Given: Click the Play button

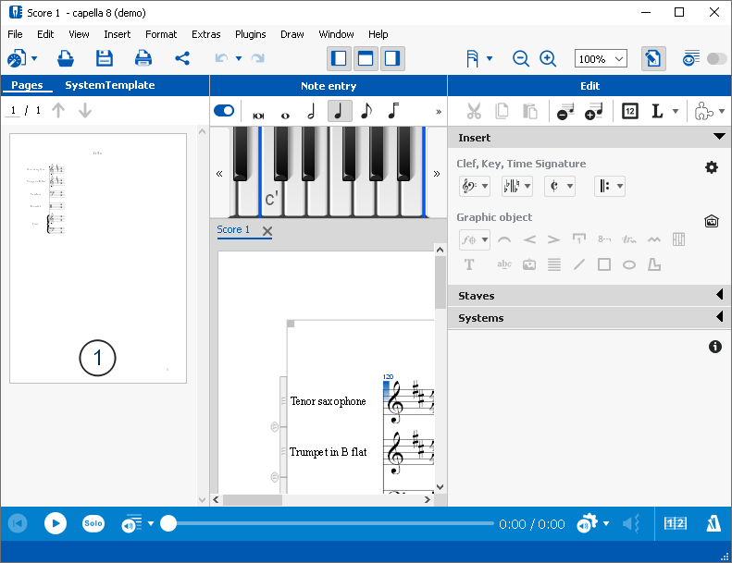Looking at the screenshot, I should click(x=56, y=523).
